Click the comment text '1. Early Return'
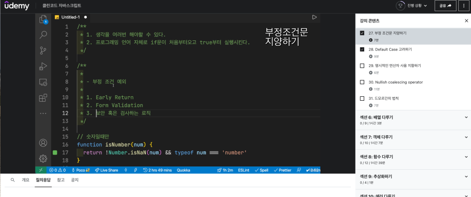471x197 pixels. (x=110, y=97)
